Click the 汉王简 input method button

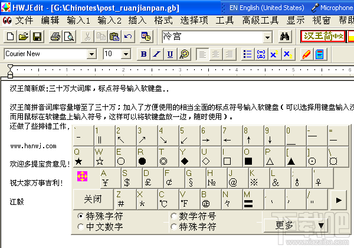pos(323,36)
